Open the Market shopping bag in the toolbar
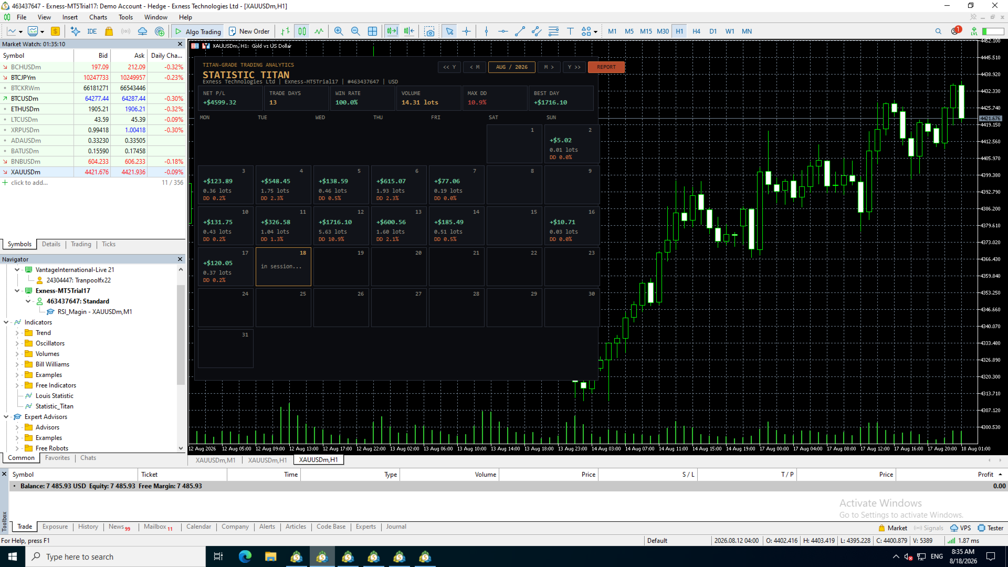The image size is (1008, 567). tap(109, 31)
